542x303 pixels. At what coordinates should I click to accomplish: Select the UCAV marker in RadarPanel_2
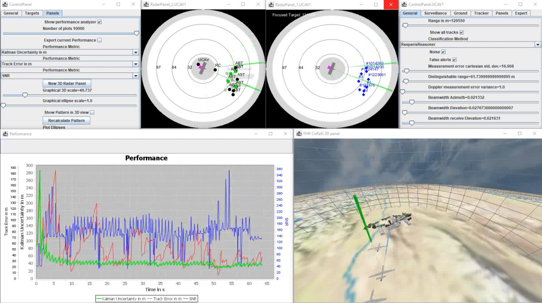[x=198, y=64]
